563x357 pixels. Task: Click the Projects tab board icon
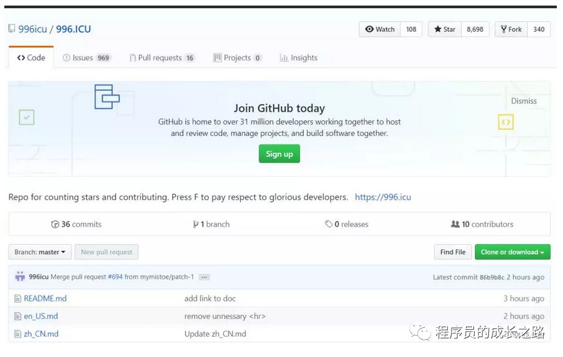[217, 58]
